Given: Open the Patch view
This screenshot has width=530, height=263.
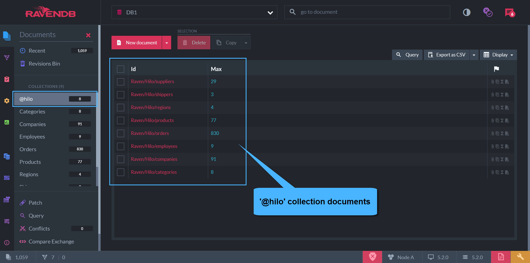Looking at the screenshot, I should point(56,203).
